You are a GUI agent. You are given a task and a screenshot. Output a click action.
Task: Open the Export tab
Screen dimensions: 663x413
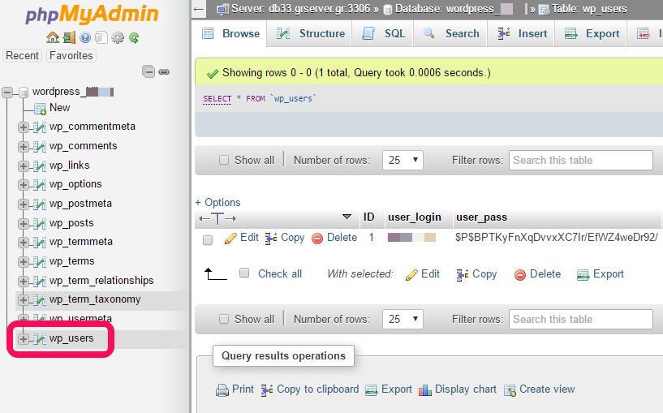[x=592, y=34]
